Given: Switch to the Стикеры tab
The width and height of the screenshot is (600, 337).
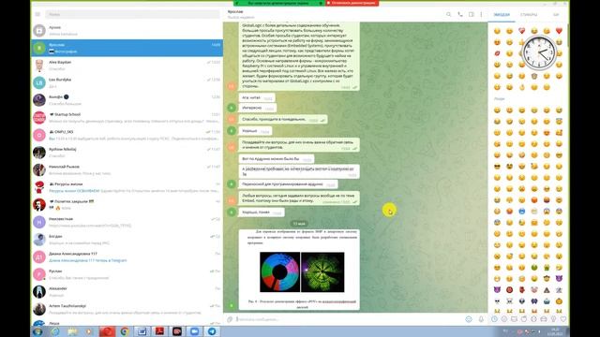Looking at the screenshot, I should tap(529, 15).
